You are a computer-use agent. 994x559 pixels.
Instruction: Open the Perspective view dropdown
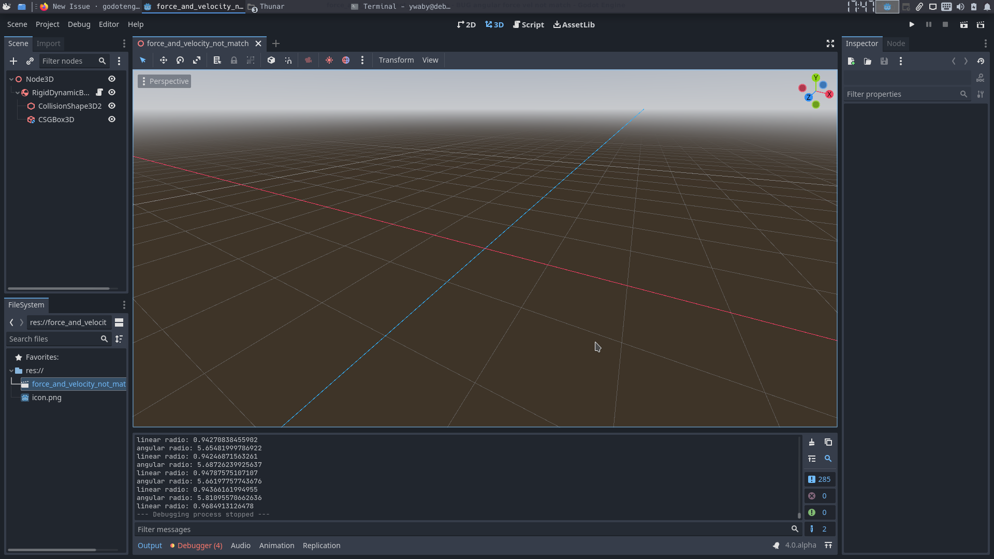click(164, 81)
